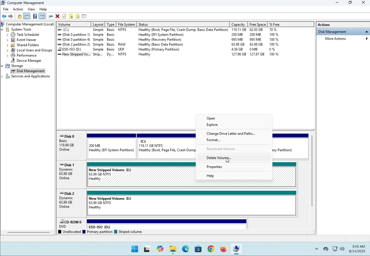Sort by the Volume column header
The image size is (370, 256).
click(74, 25)
